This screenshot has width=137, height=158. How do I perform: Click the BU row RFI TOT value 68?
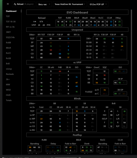(x=41, y=57)
